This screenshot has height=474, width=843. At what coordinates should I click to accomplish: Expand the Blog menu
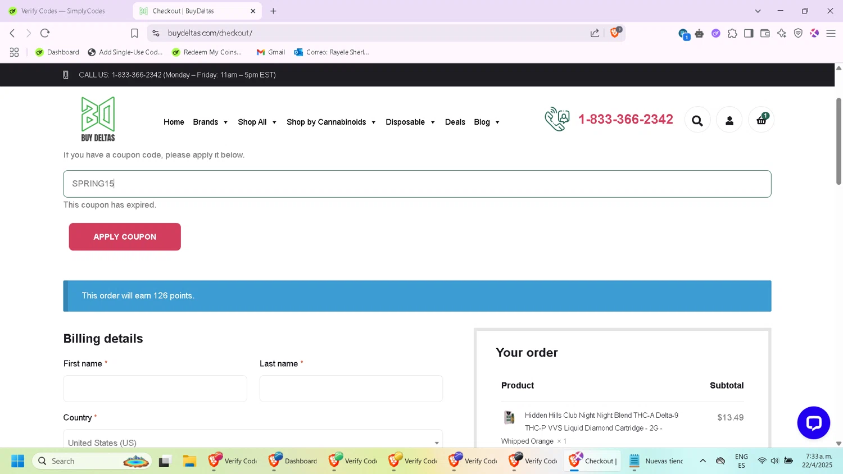[x=487, y=122]
